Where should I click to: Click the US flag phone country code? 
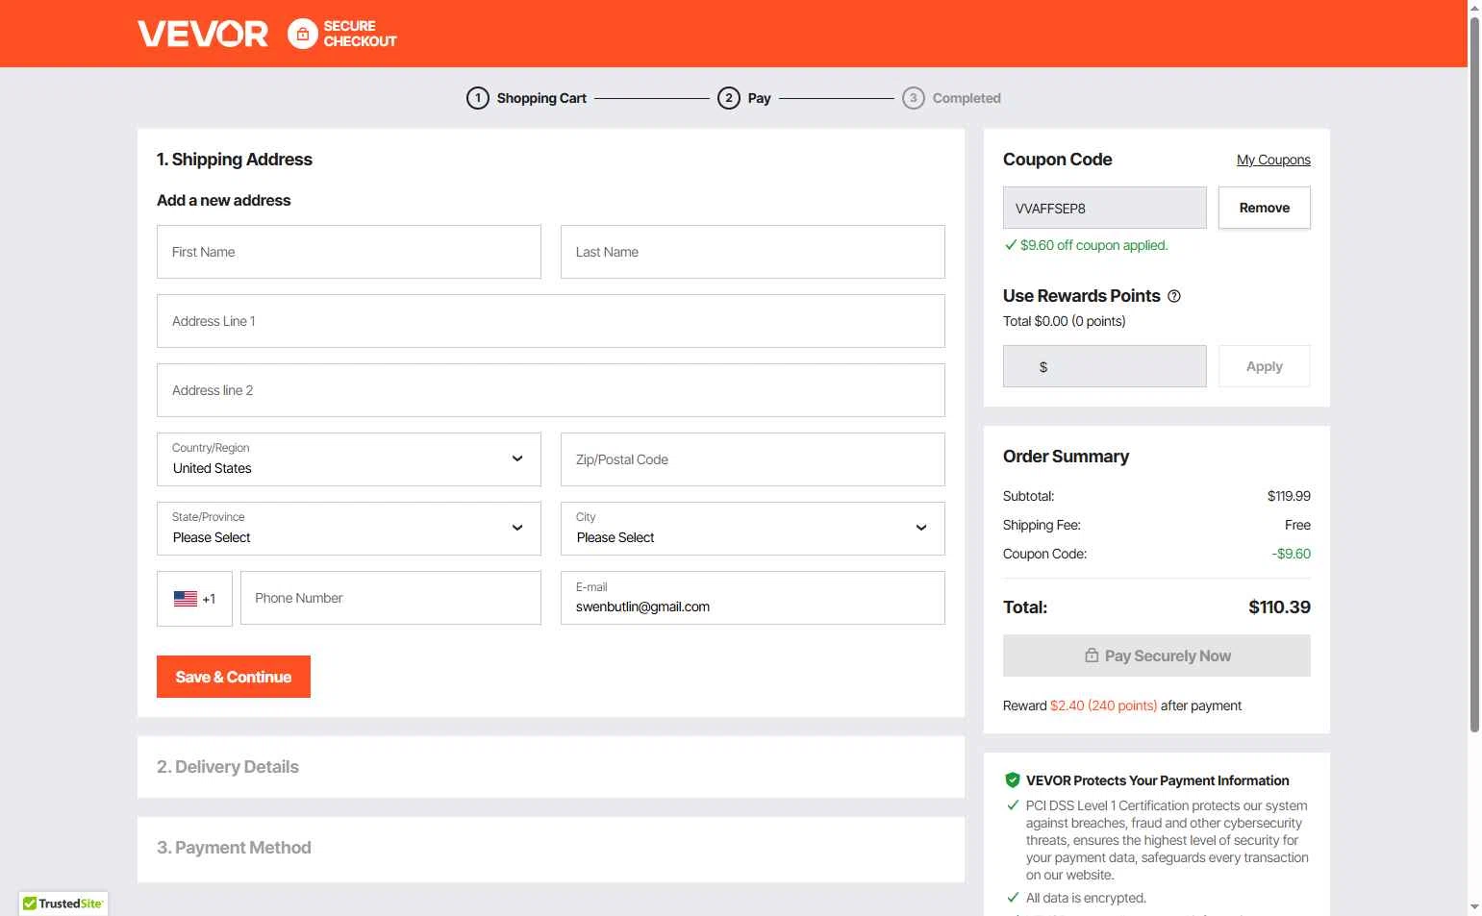pyautogui.click(x=194, y=599)
